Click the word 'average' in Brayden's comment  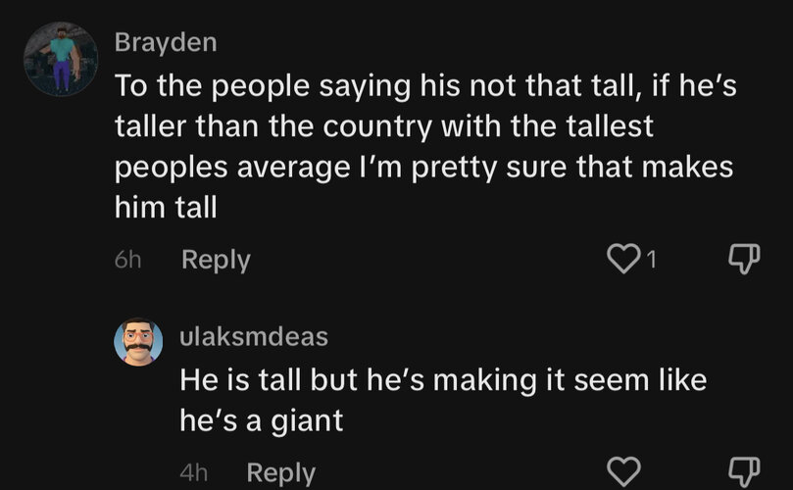(293, 169)
